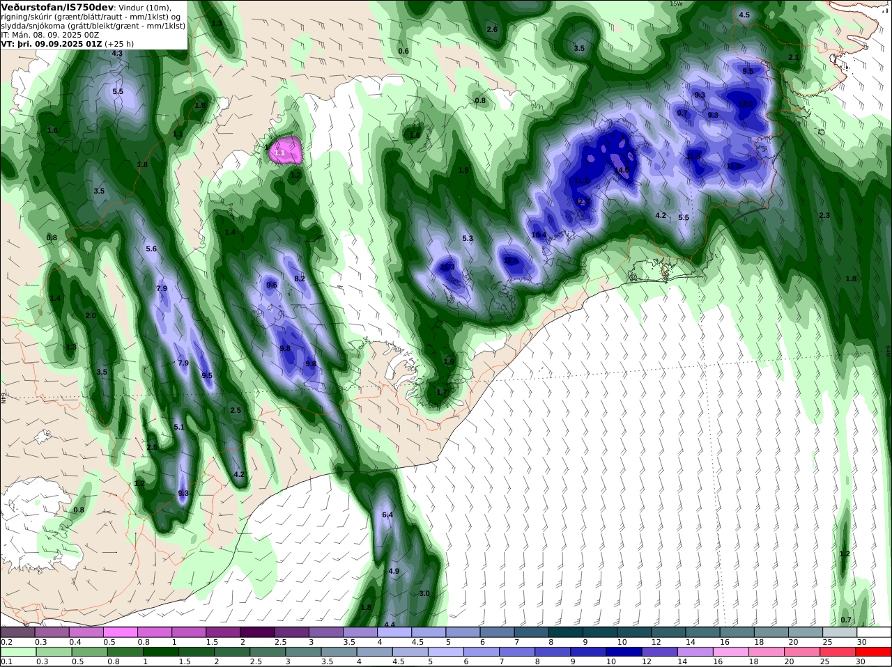Click the 9.6 precipitation value
Image resolution: width=892 pixels, height=667 pixels.
click(x=272, y=285)
